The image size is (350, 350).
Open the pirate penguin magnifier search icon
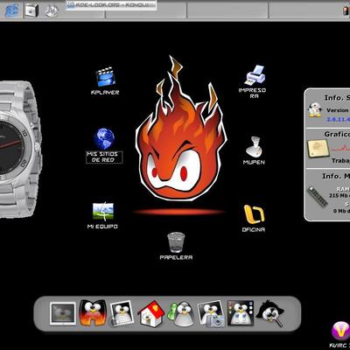269,313
